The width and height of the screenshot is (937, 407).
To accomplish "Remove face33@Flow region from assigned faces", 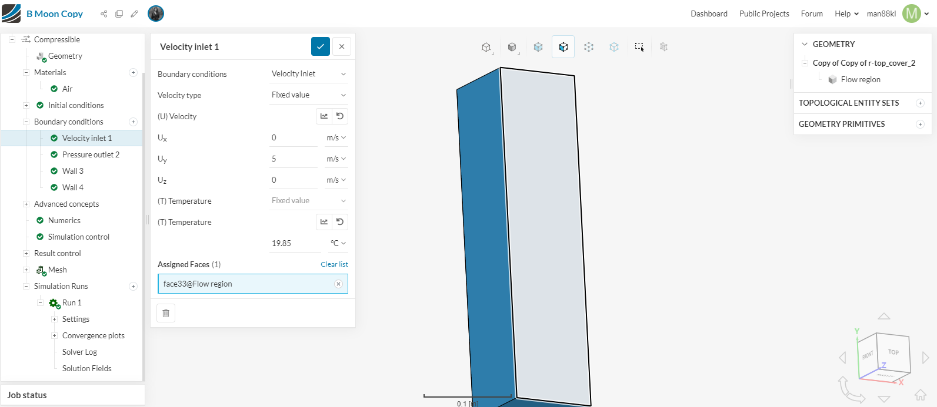I will tap(338, 284).
